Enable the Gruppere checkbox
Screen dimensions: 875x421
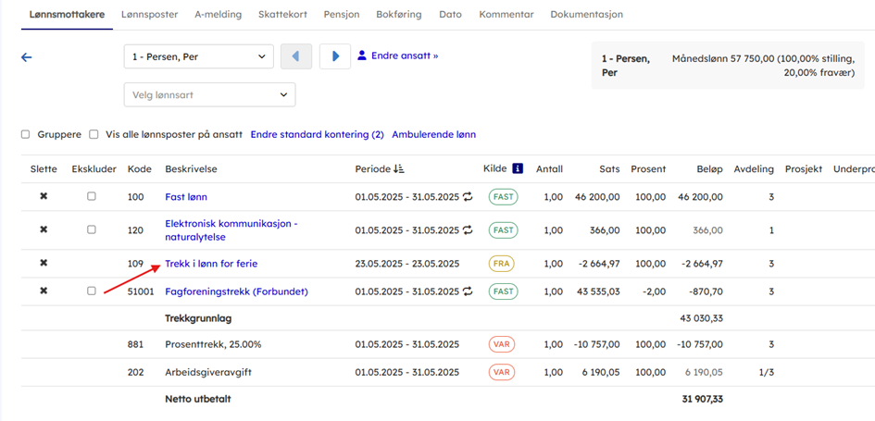(26, 135)
